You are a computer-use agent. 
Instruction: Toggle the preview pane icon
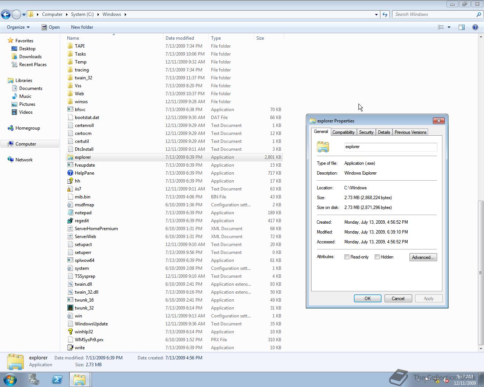pos(462,27)
